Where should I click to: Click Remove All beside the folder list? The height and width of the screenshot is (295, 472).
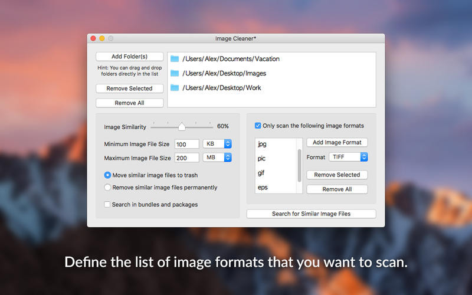pyautogui.click(x=129, y=103)
